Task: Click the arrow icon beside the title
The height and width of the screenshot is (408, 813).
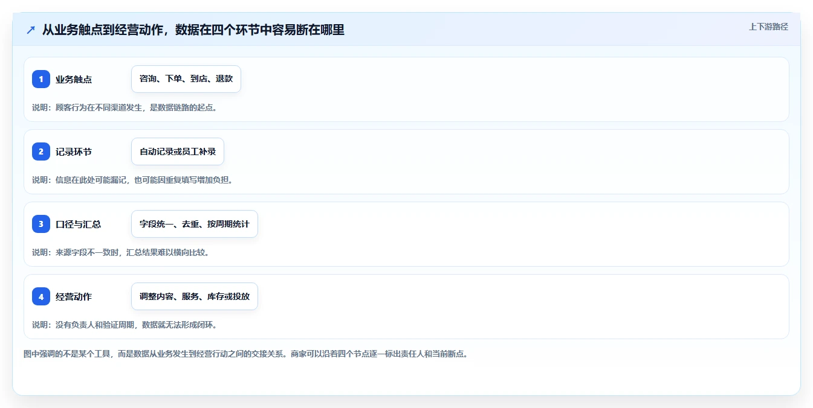Action: coord(31,30)
